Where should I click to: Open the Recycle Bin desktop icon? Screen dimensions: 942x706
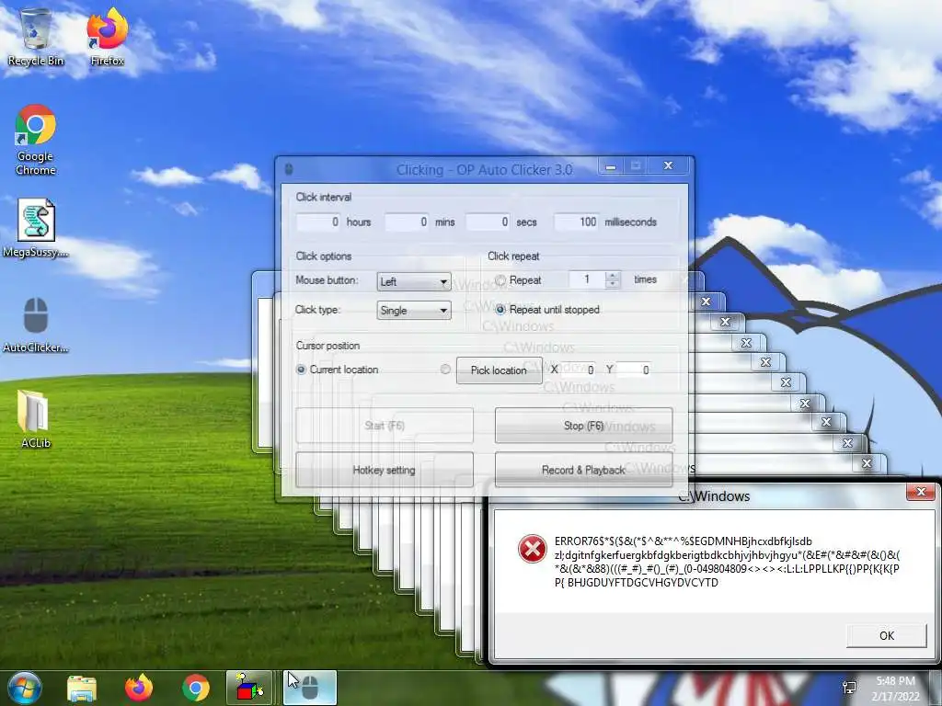[x=36, y=37]
